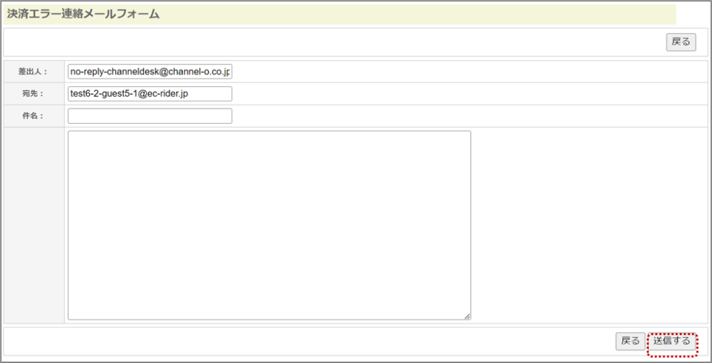Screen dimensions: 712x363
Task: Click the empty gray label cell beside message body
Action: [x=33, y=225]
